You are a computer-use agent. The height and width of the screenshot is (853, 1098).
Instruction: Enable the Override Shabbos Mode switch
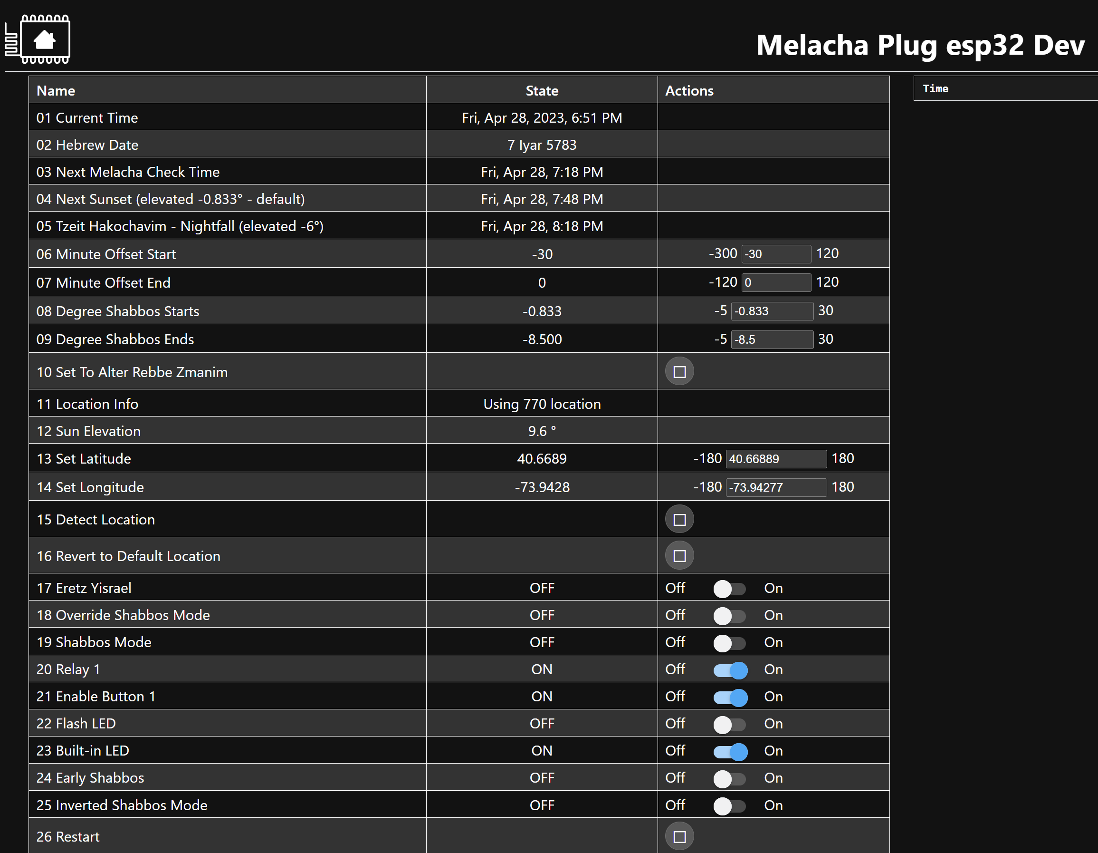[x=729, y=615]
